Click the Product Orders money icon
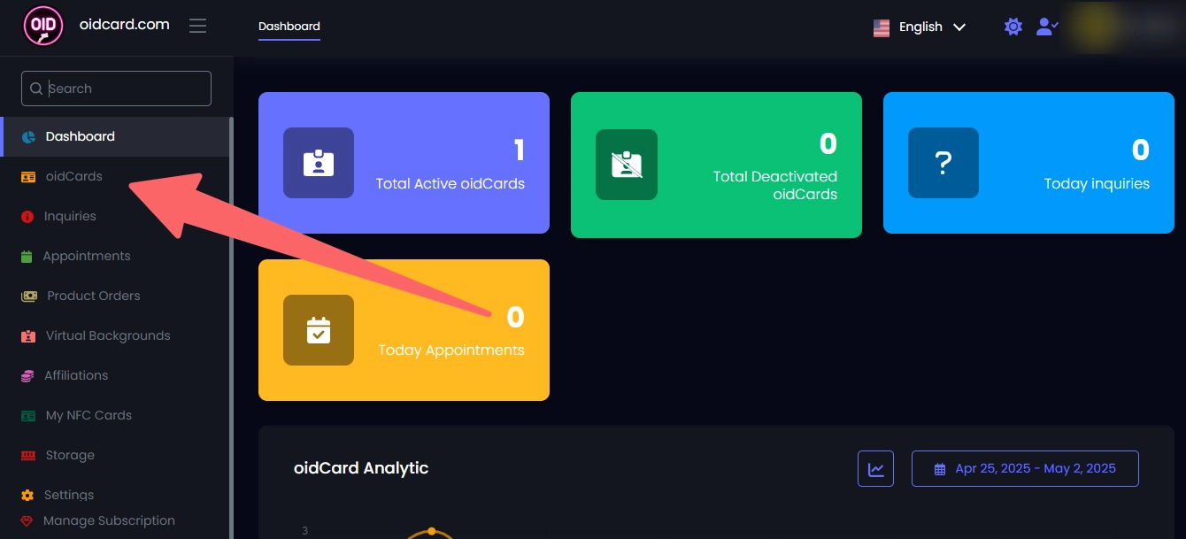Screen dimensions: 1186x539 pos(29,296)
